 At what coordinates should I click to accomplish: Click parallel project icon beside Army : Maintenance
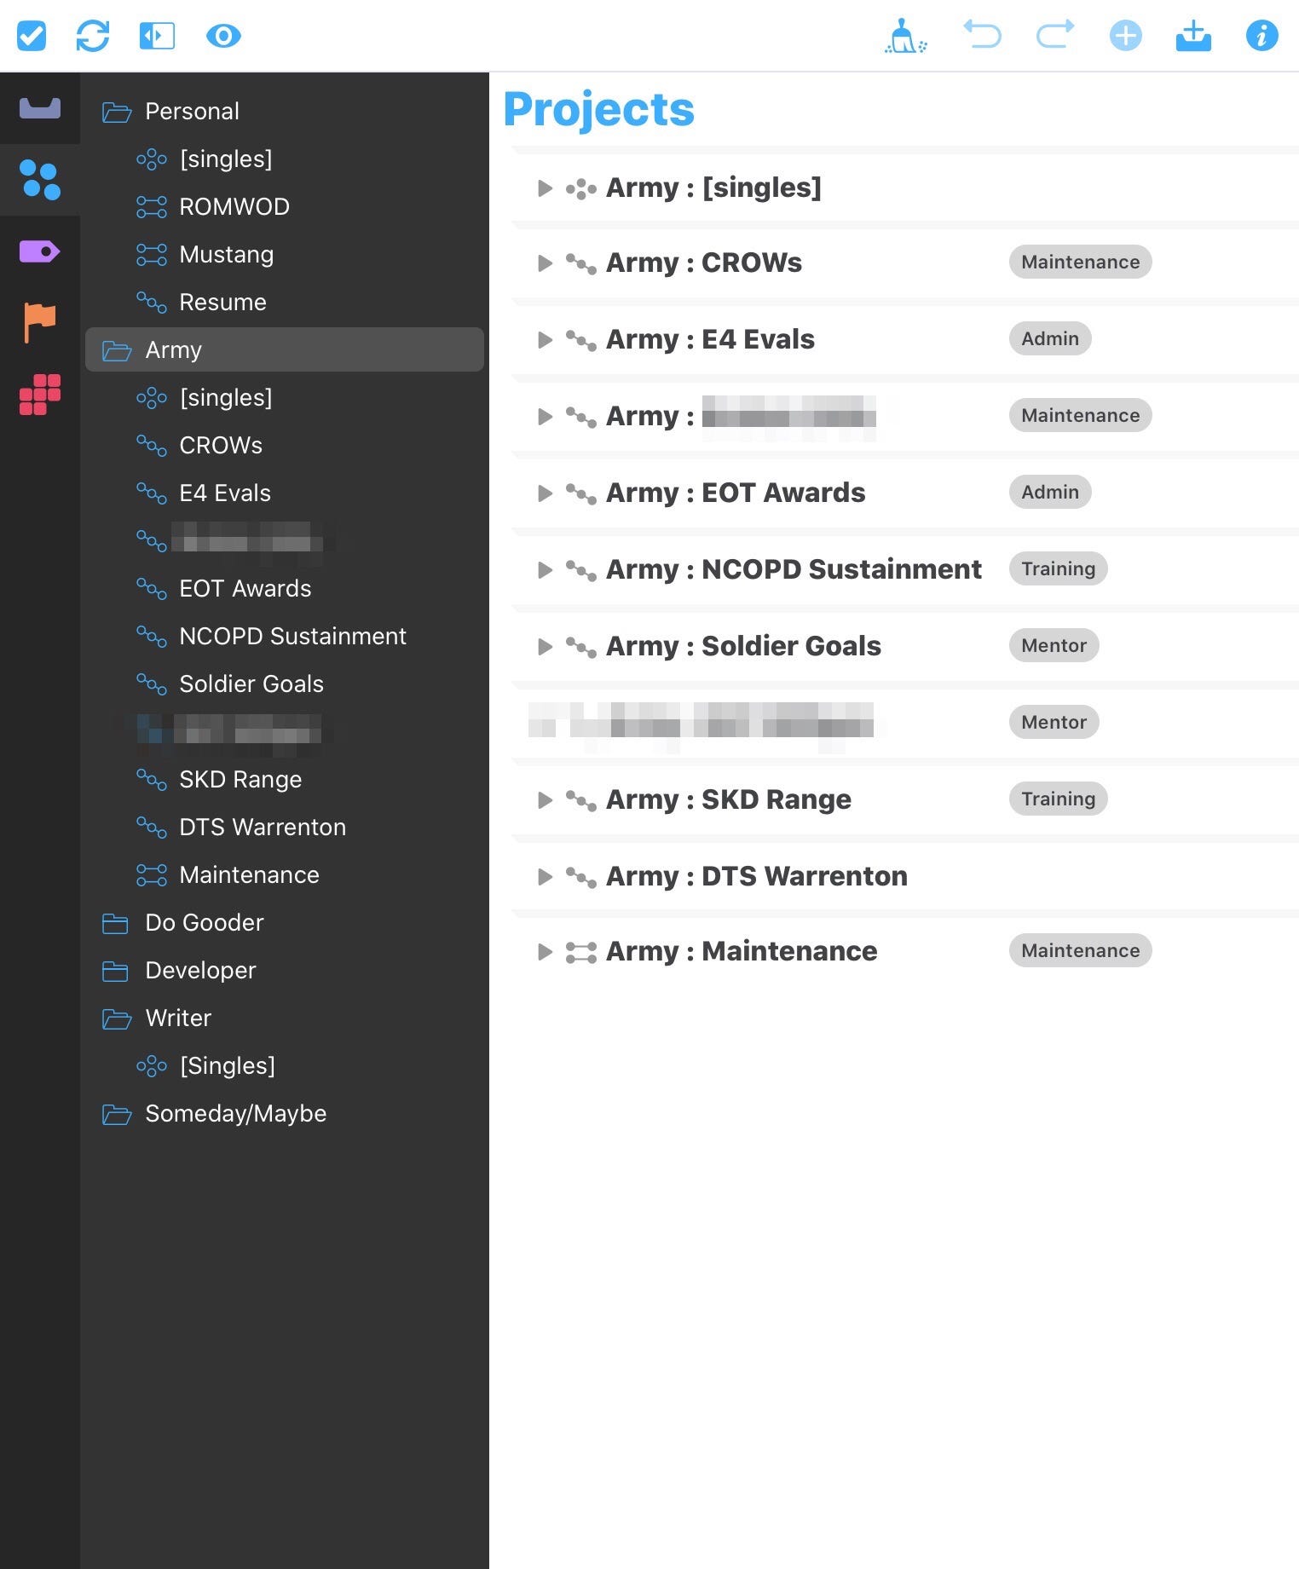[581, 952]
